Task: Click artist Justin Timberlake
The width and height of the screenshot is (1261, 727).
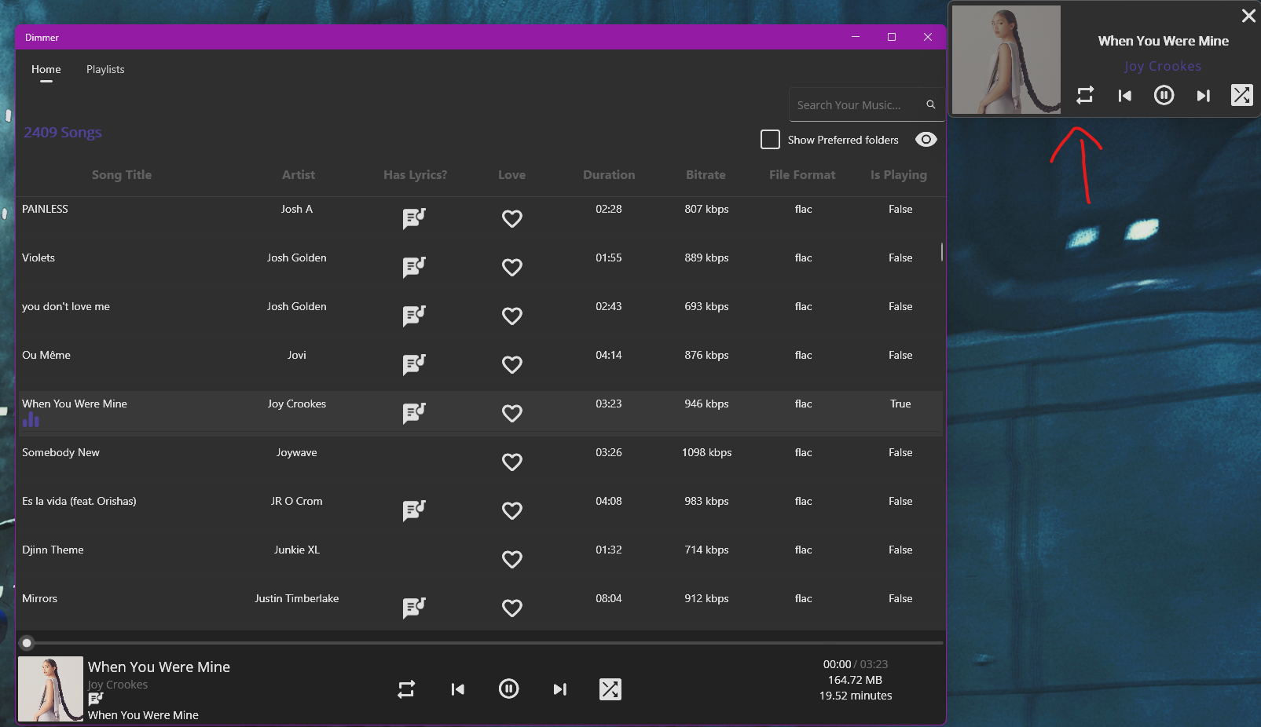Action: point(297,598)
